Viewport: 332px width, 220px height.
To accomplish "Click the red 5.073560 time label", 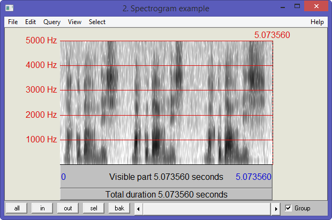I will coord(272,35).
